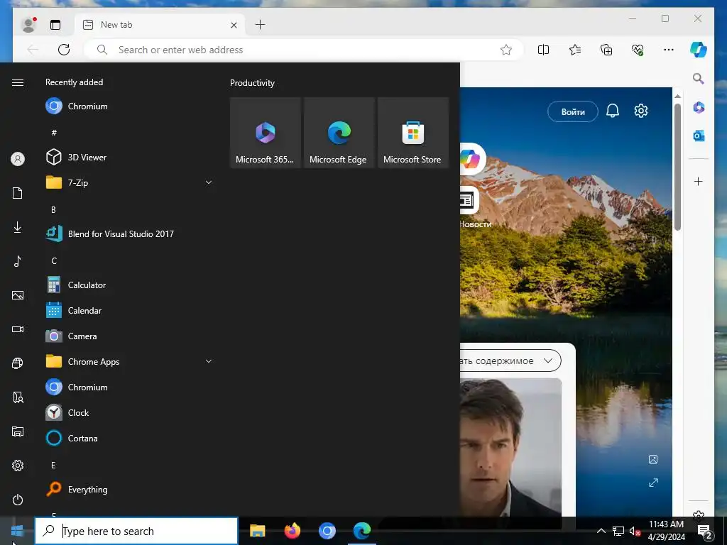Image resolution: width=727 pixels, height=545 pixels.
Task: Open File Explorer from the taskbar
Action: (257, 531)
